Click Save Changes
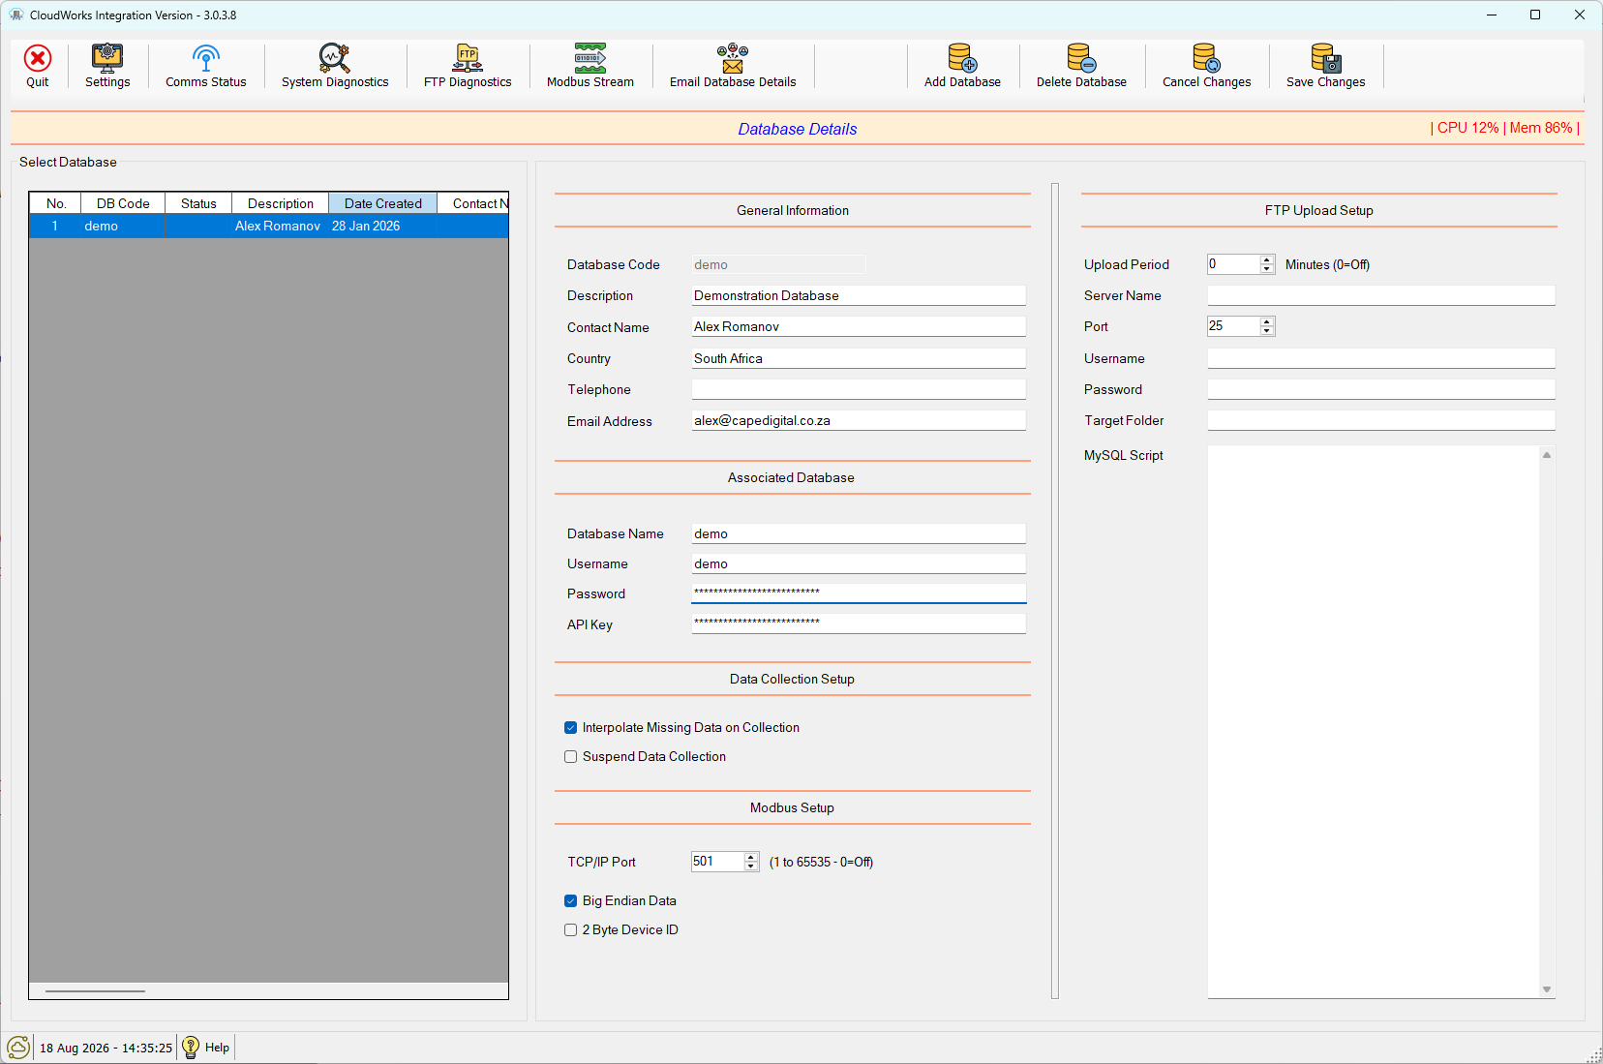This screenshot has height=1064, width=1603. [x=1325, y=66]
